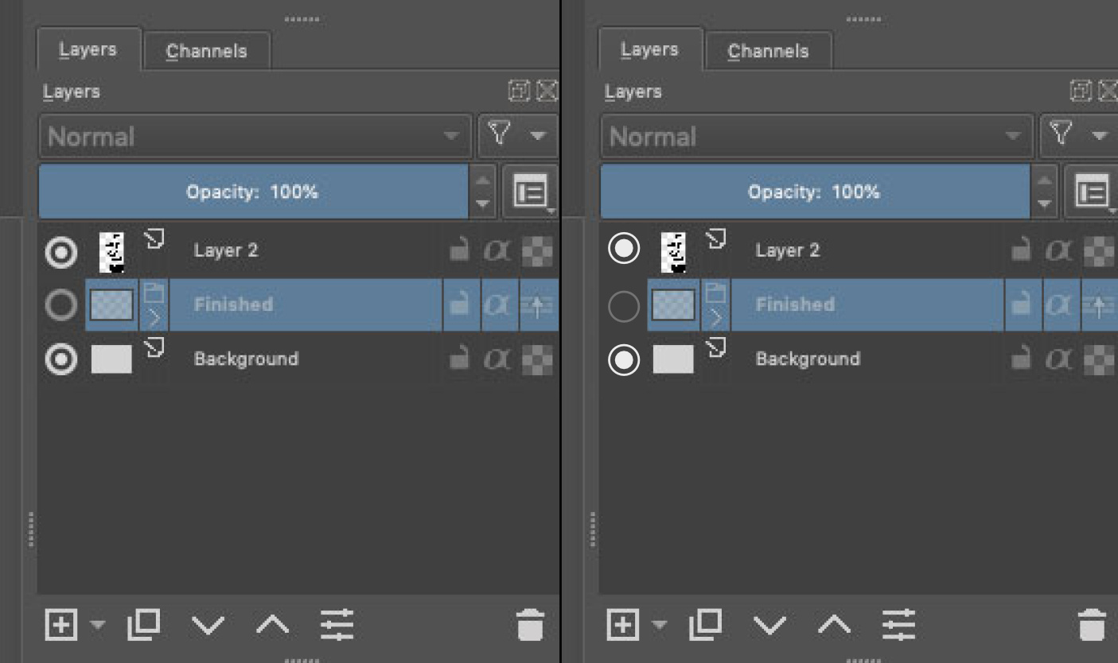Click Layer 2 thumbnail in right panel
Viewport: 1118px width, 663px height.
[x=673, y=251]
